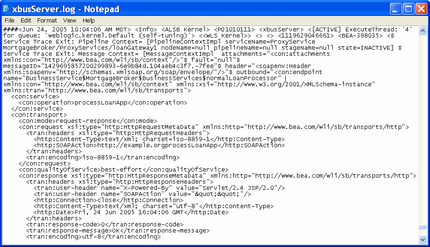The height and width of the screenshot is (247, 430).
Task: Click the Notepad icon in title bar
Action: (6, 9)
